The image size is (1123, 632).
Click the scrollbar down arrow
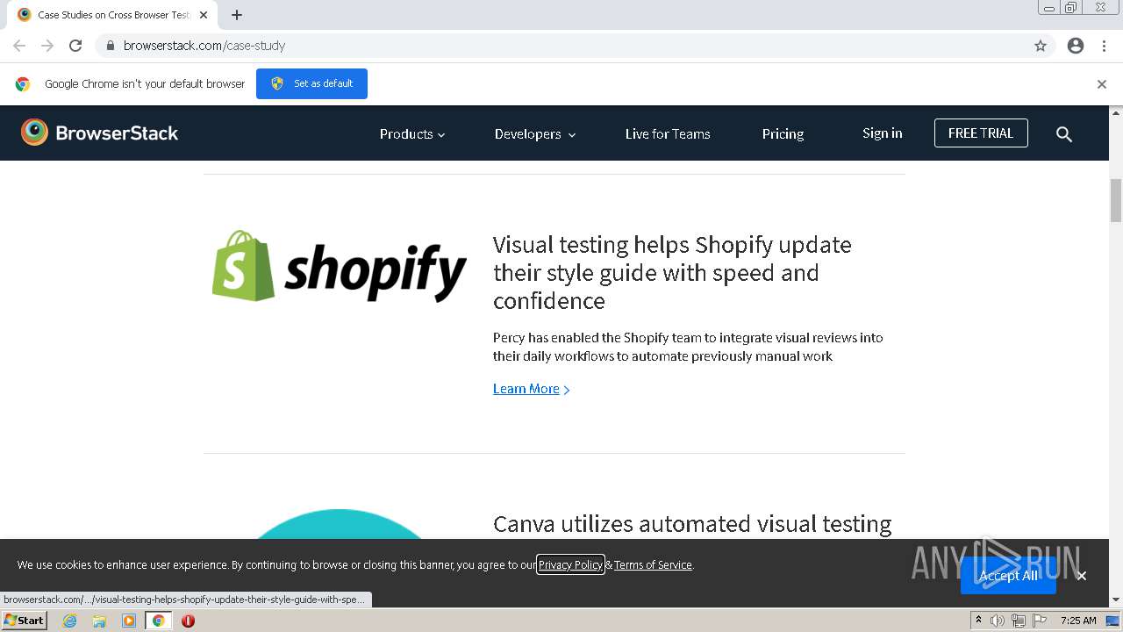click(1116, 600)
